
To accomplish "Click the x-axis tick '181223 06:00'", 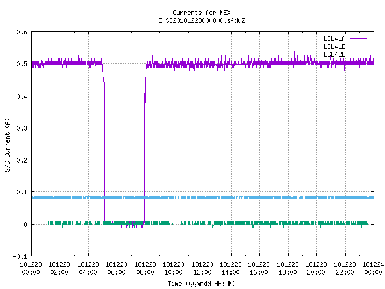I will [116, 269].
